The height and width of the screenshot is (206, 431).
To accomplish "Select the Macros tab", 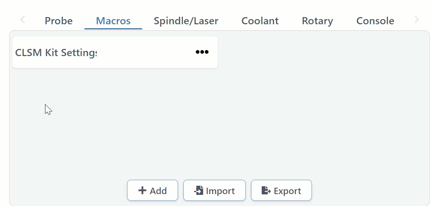I will coord(113,21).
